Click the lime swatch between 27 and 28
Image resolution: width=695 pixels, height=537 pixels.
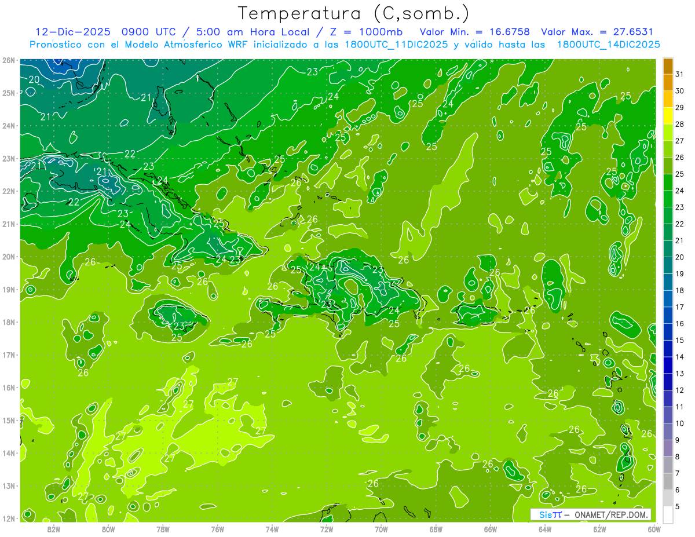coord(668,133)
